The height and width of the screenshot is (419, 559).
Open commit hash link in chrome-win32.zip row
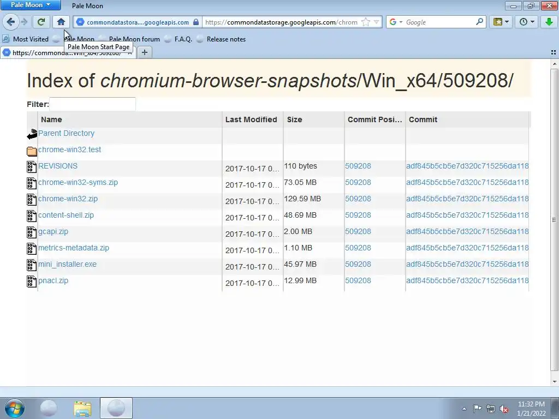click(467, 199)
